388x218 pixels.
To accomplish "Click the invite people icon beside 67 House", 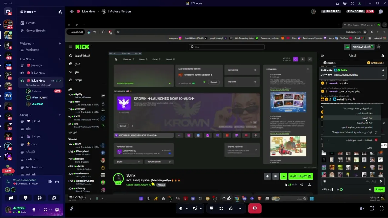I will (60, 12).
